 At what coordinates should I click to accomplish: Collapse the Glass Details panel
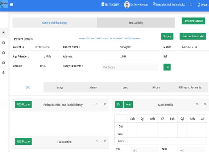pos(201,104)
